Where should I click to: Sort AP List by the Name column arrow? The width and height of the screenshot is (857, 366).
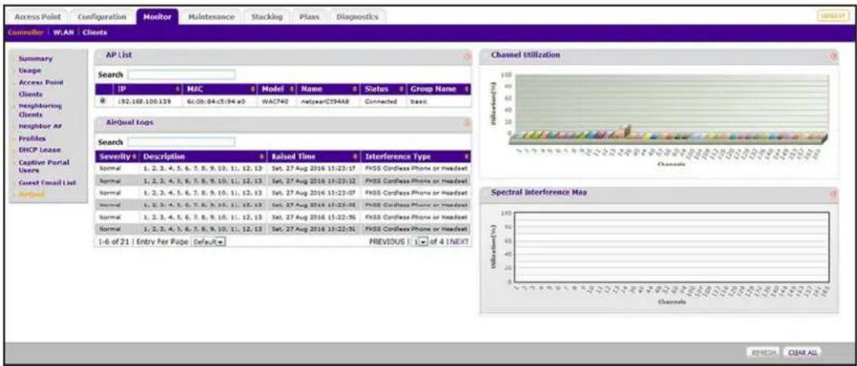point(356,89)
